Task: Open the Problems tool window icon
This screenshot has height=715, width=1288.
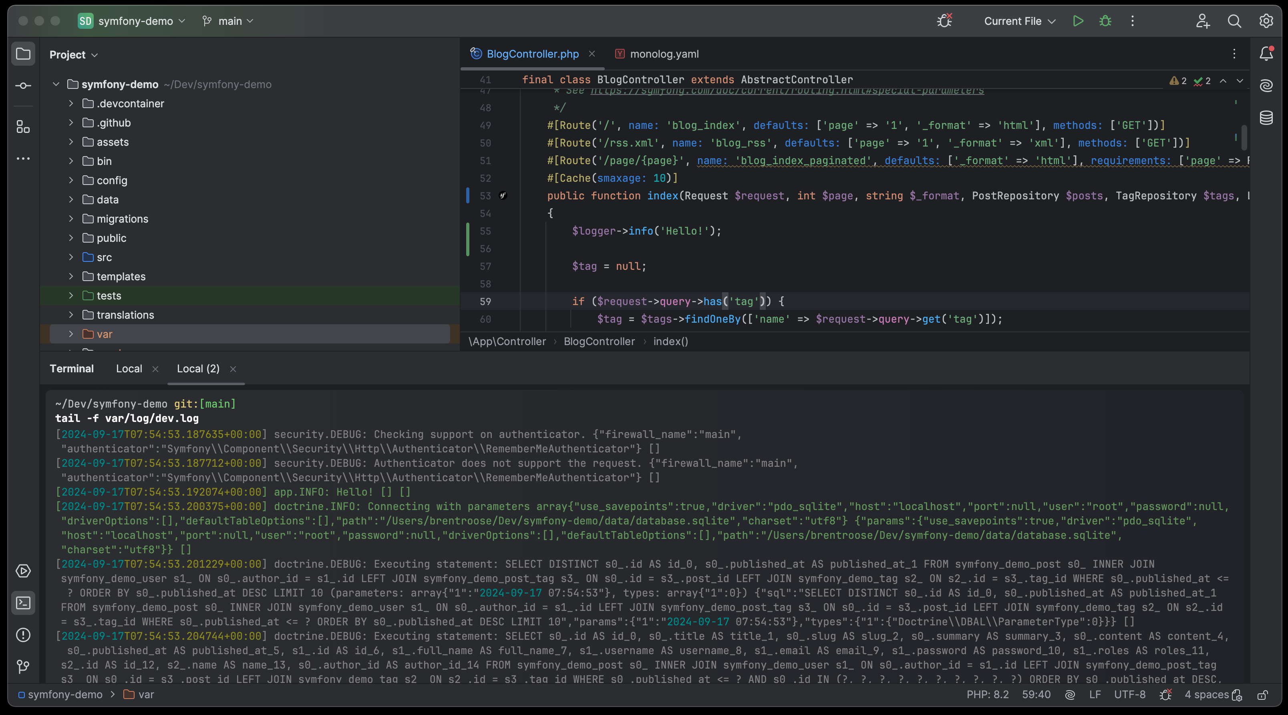Action: pos(23,635)
